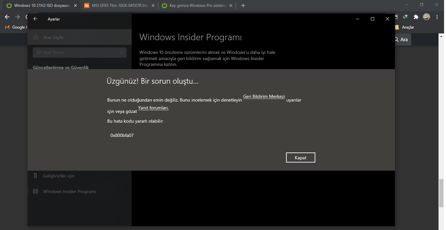Click the 'Üzgünüz! Bir sorun oluştu...' heading
Image resolution: width=446 pixels, height=230 pixels.
(x=152, y=81)
